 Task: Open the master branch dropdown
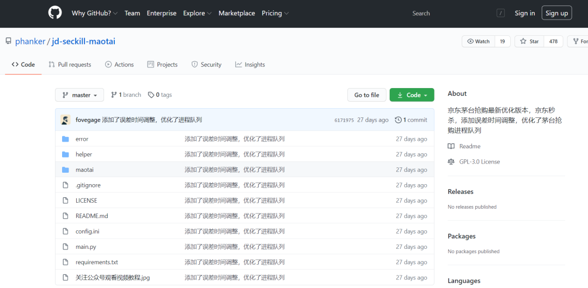(x=79, y=95)
